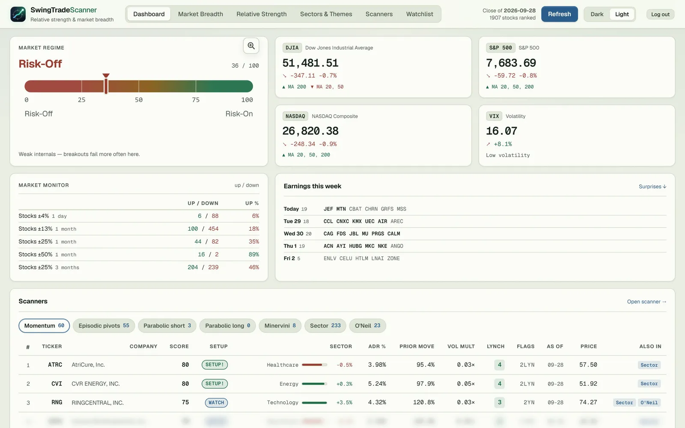
Task: Click the NKE ticker in Thursday's earnings
Action: pos(382,246)
